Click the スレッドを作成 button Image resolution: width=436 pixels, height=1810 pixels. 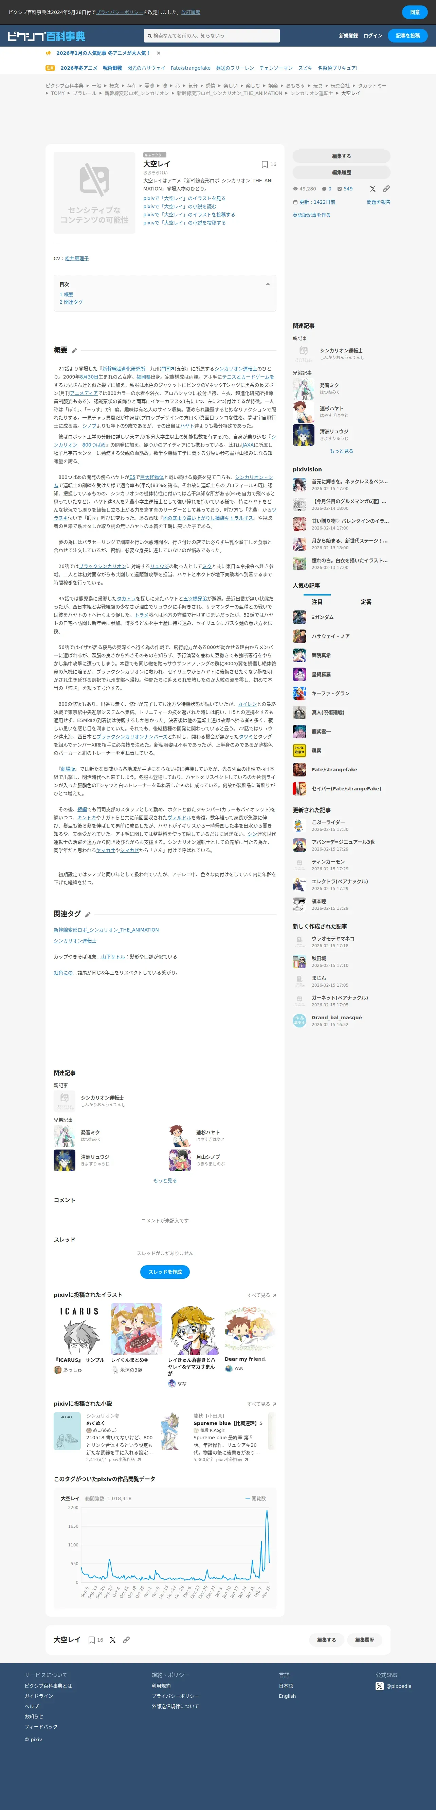(x=165, y=1272)
